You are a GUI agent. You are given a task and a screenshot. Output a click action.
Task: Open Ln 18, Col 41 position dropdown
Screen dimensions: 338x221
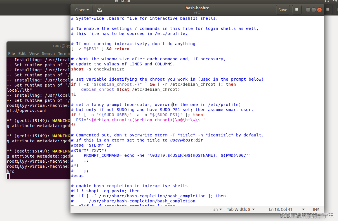(x=286, y=209)
